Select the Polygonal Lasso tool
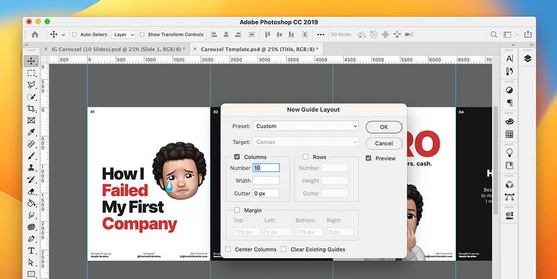The image size is (557, 279). click(31, 85)
